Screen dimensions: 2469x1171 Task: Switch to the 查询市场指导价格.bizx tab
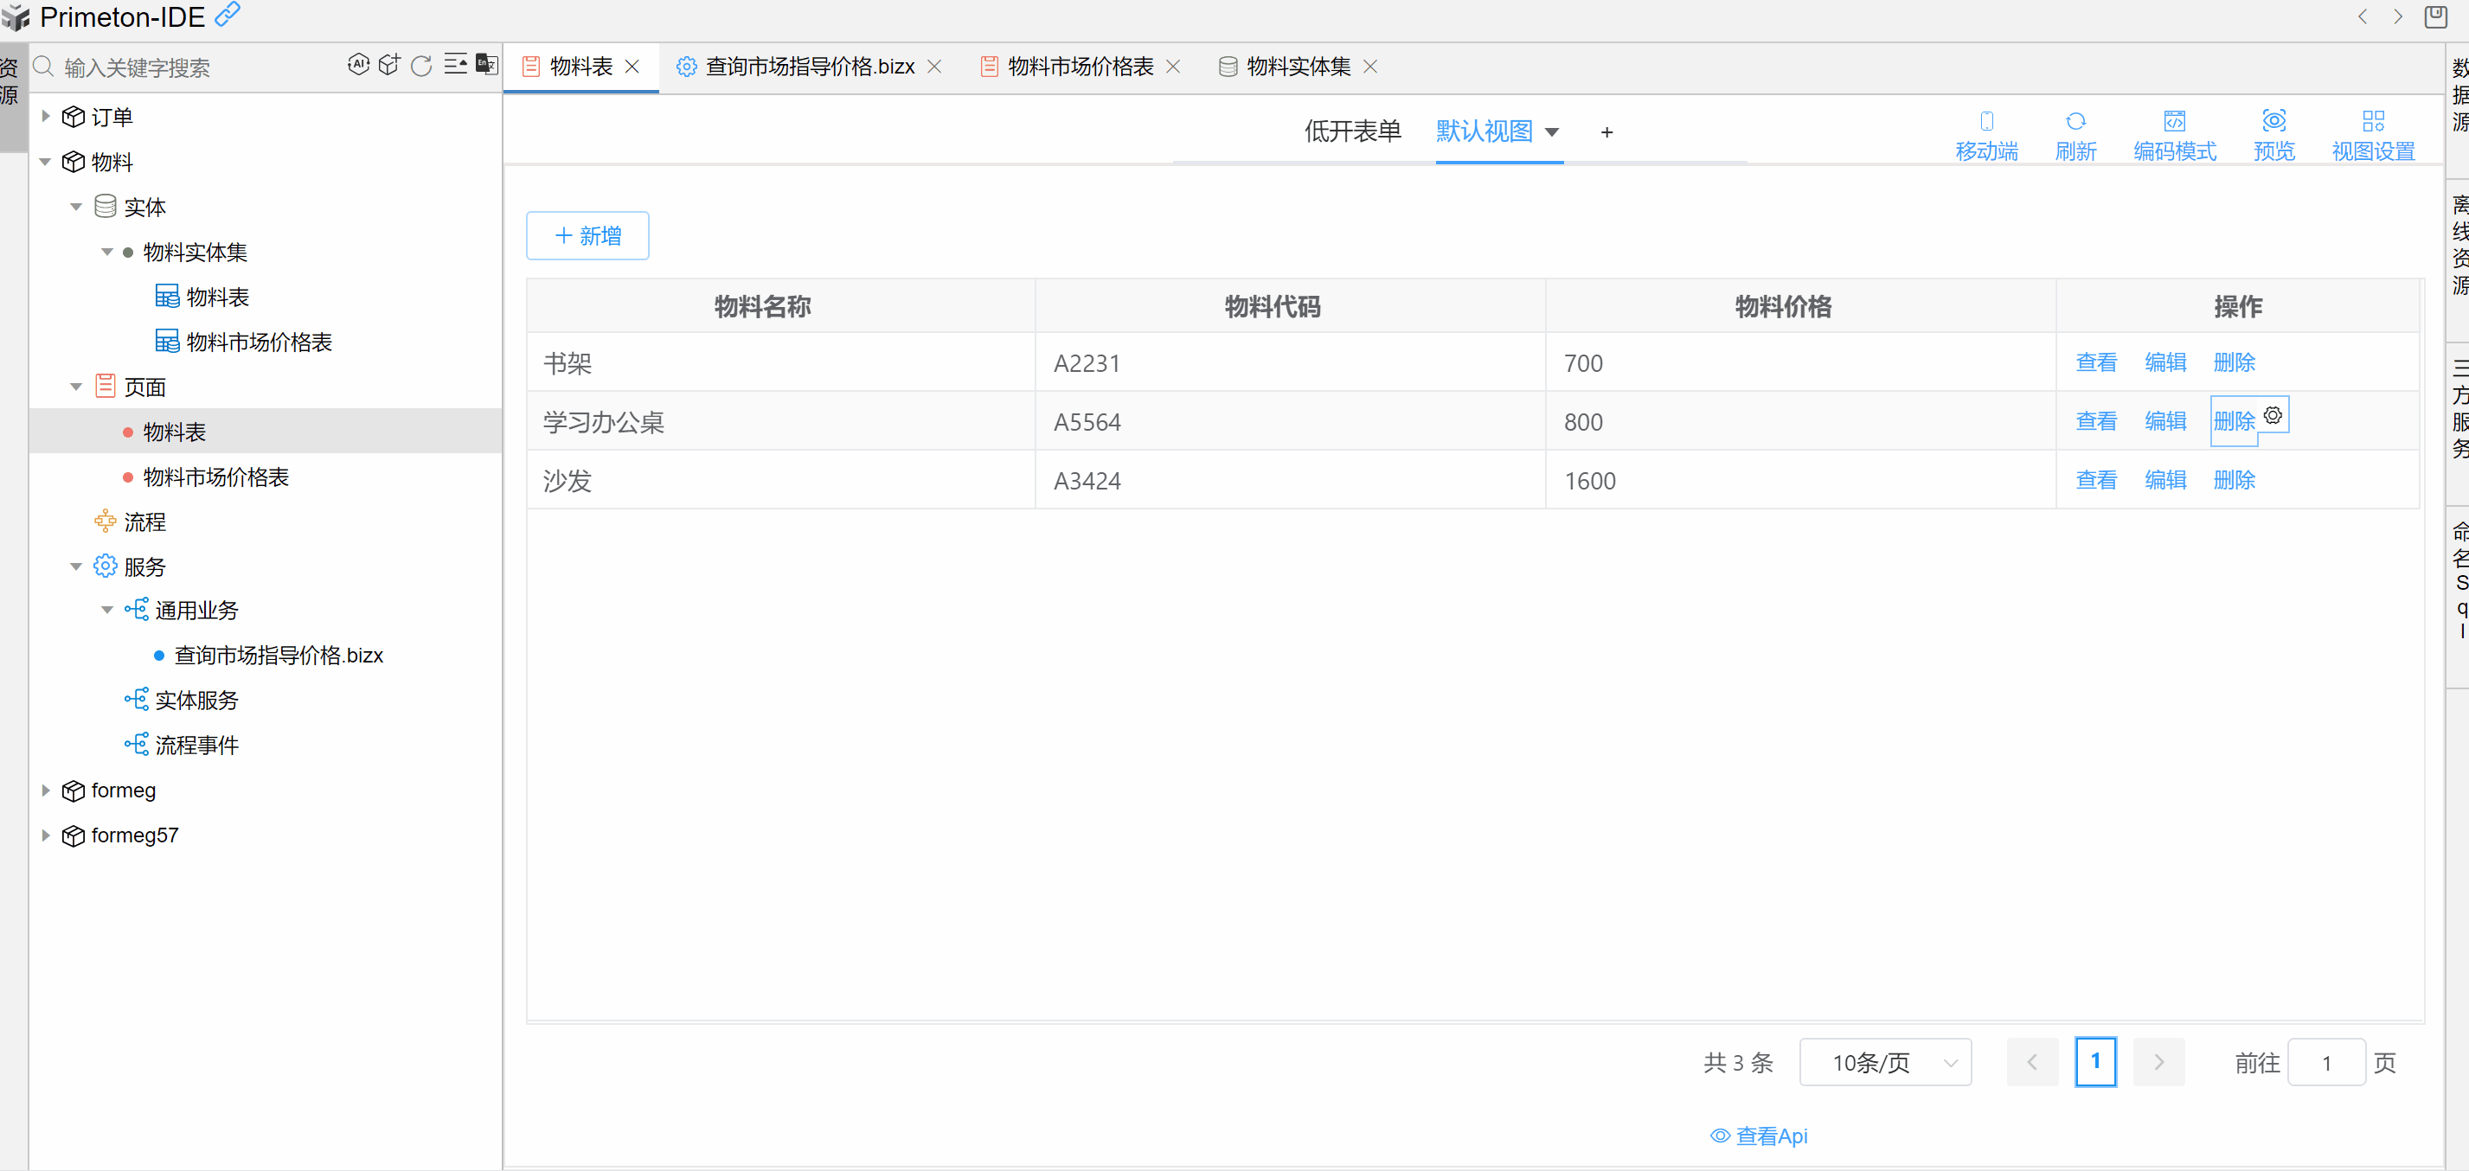[x=808, y=66]
